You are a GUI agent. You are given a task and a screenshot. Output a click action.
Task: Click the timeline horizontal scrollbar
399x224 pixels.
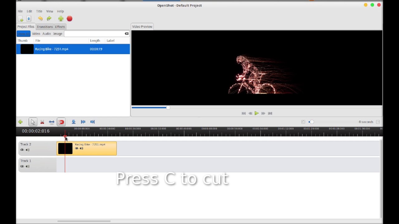pyautogui.click(x=84, y=221)
